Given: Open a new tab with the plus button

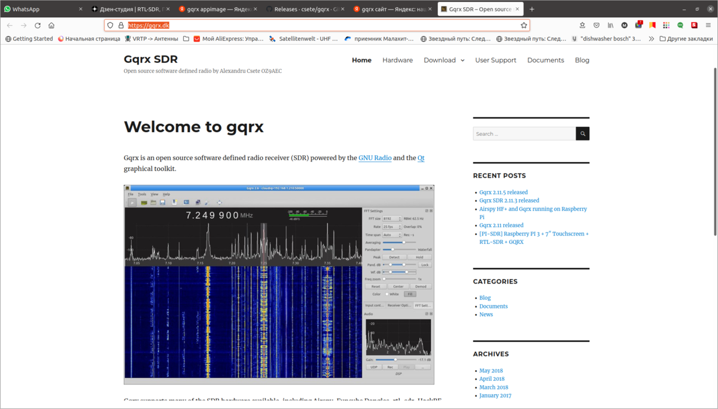Looking at the screenshot, I should 532,9.
